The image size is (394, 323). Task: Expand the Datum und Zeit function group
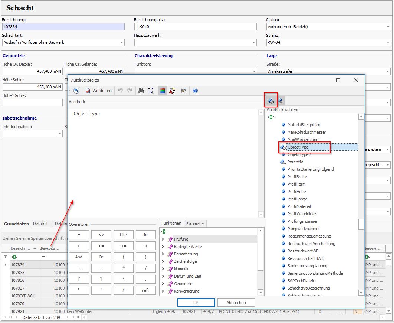pyautogui.click(x=163, y=276)
